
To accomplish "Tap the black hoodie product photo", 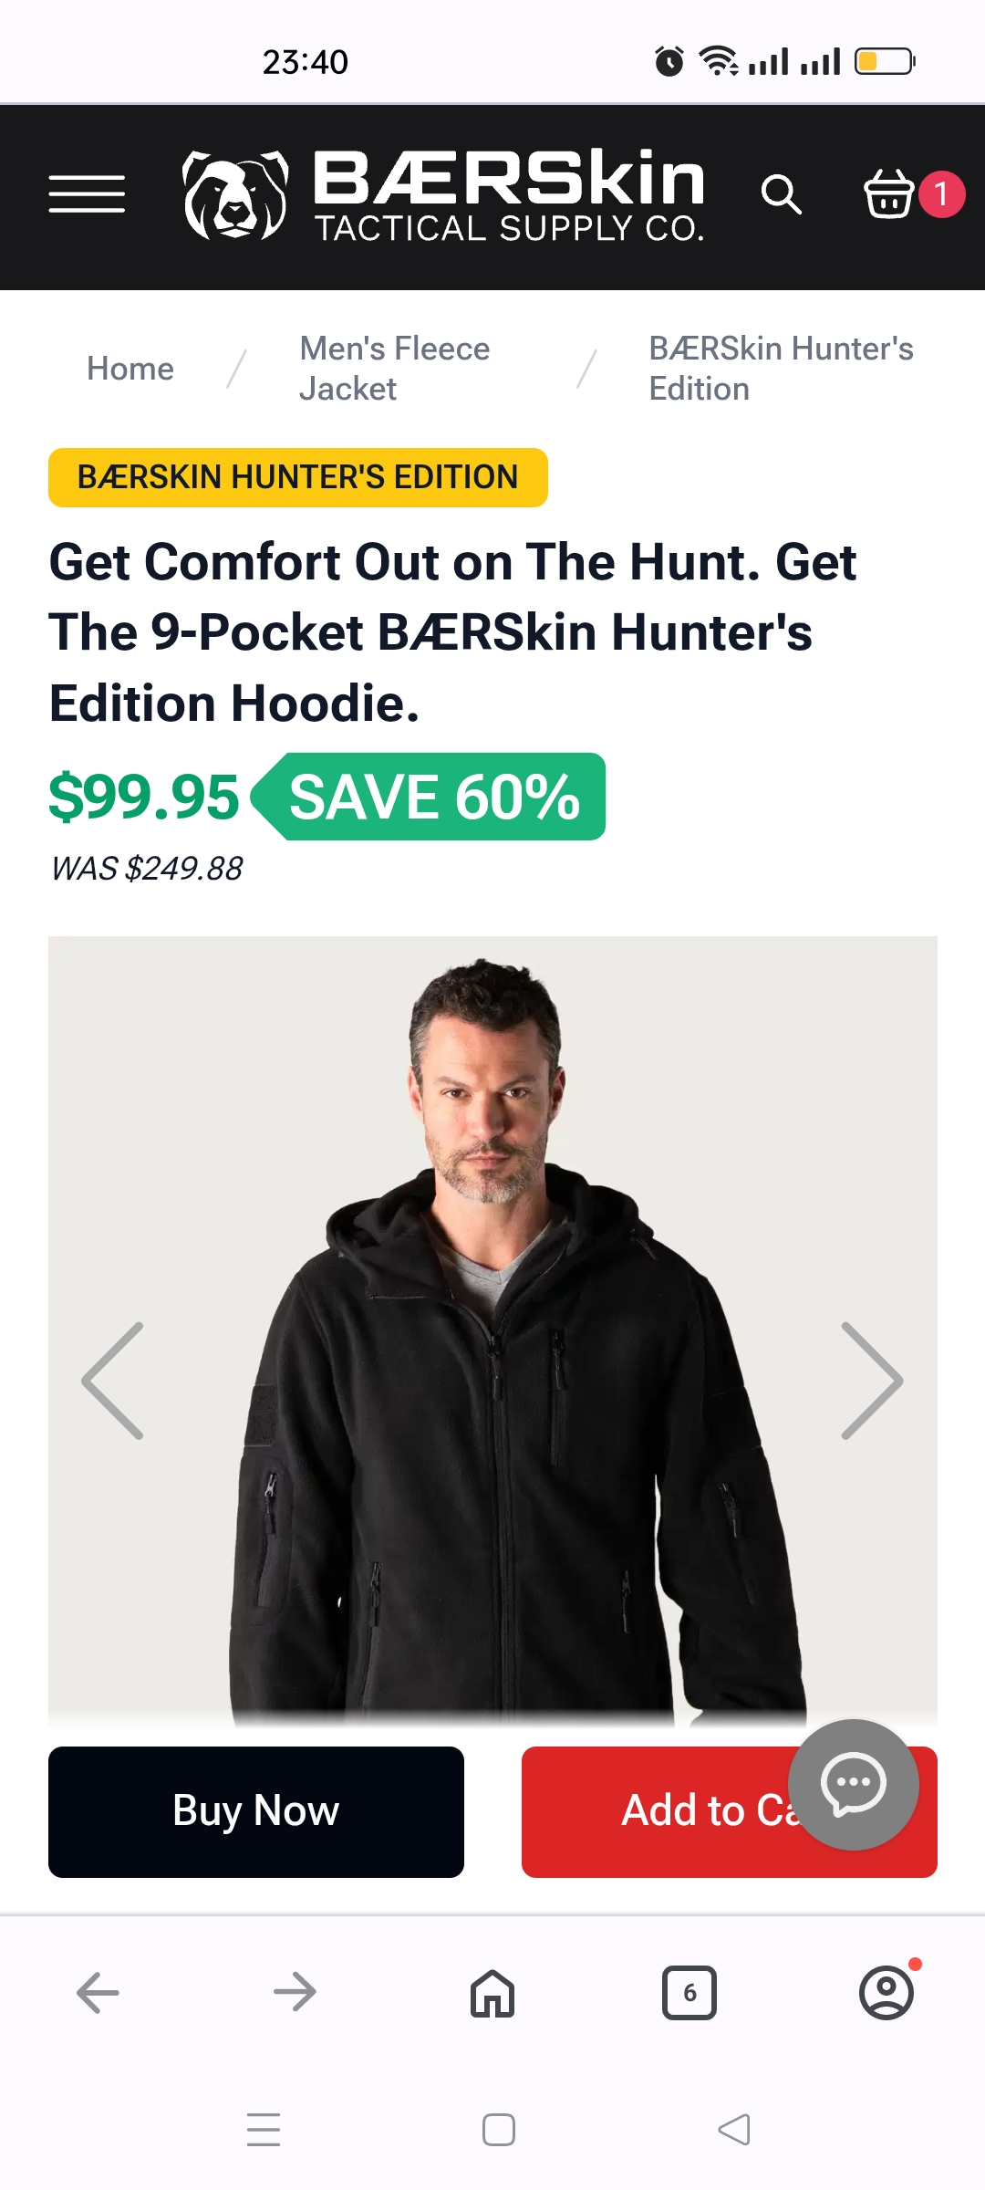I will coord(493,1332).
